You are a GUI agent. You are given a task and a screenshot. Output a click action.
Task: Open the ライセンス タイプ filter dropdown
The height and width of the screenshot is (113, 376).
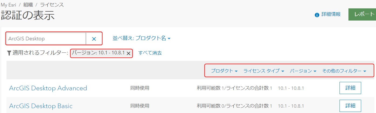(x=264, y=71)
